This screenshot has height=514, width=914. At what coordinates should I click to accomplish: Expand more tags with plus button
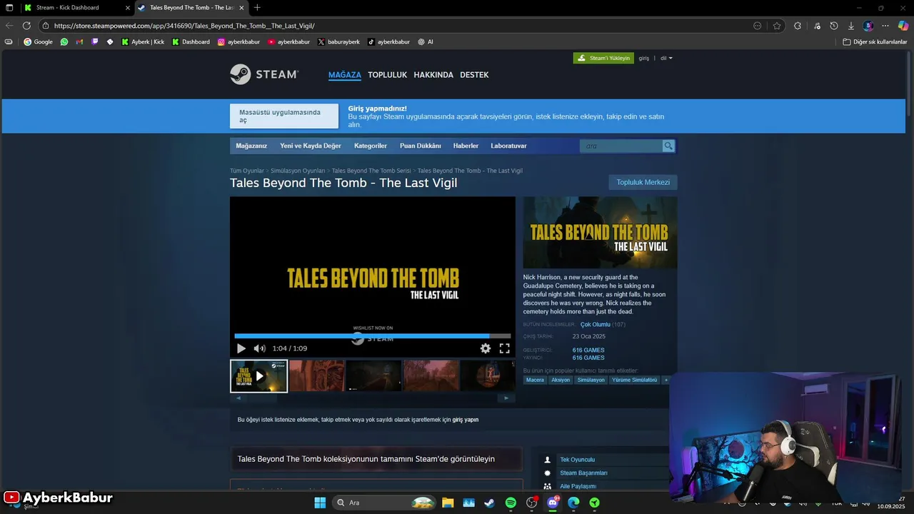pos(666,380)
